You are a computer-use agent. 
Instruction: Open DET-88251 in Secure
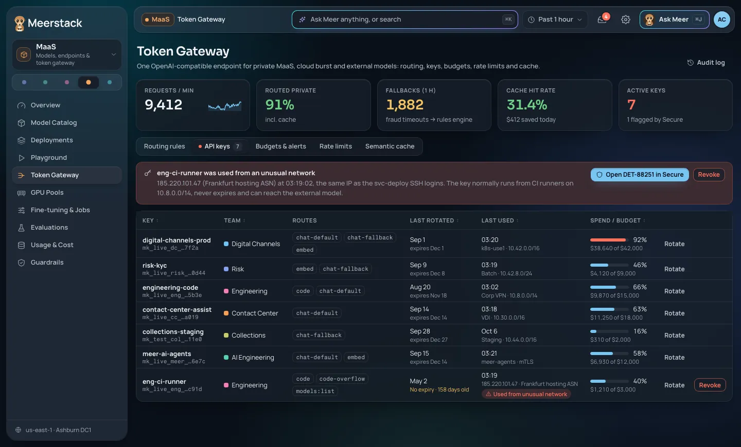(x=640, y=175)
